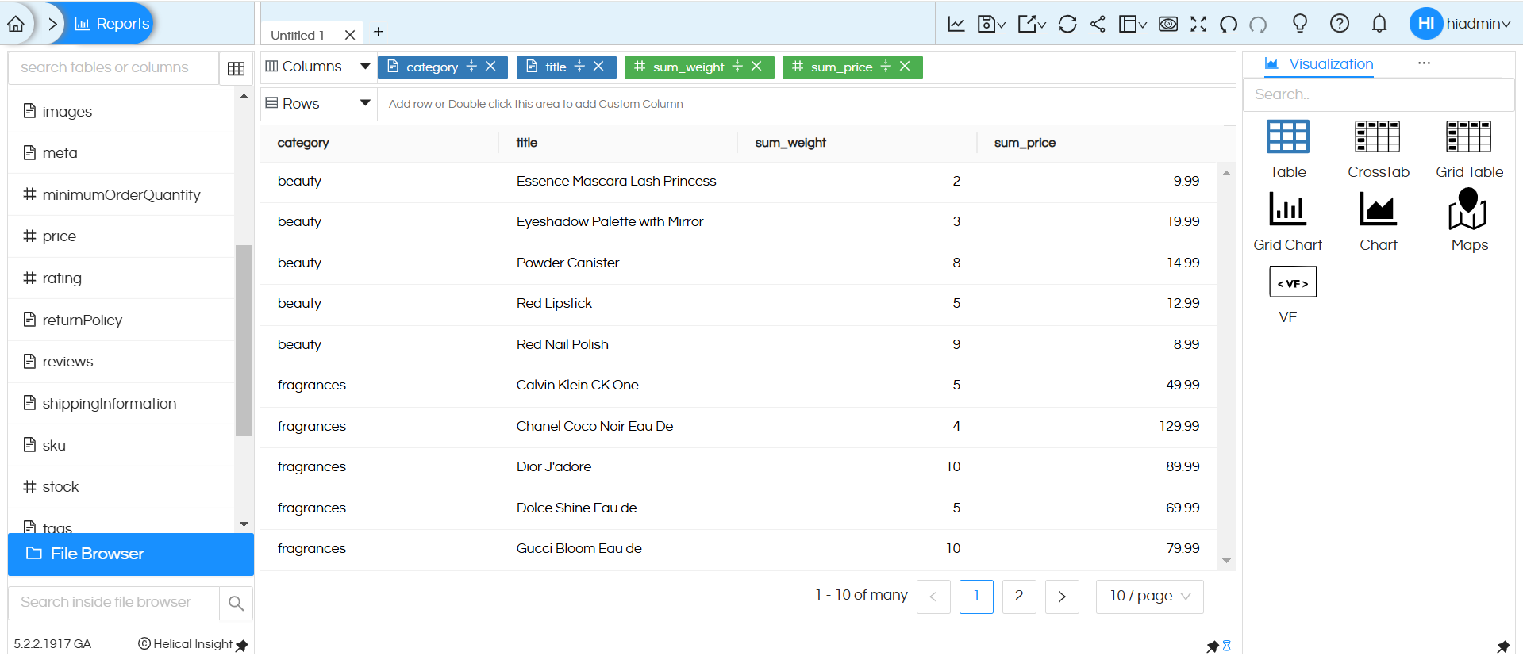The height and width of the screenshot is (656, 1523).
Task: Focus search inside file browser field
Action: coord(113,602)
